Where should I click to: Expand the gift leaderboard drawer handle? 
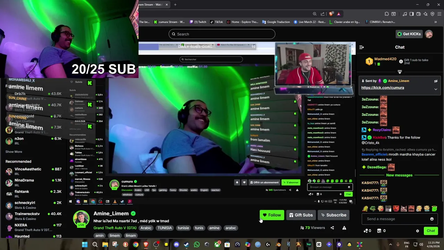click(x=400, y=72)
